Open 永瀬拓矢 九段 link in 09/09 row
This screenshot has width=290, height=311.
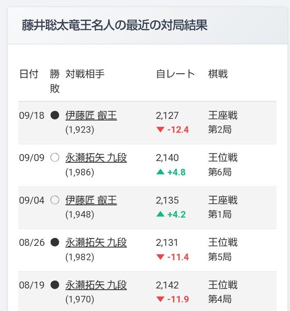pos(96,158)
